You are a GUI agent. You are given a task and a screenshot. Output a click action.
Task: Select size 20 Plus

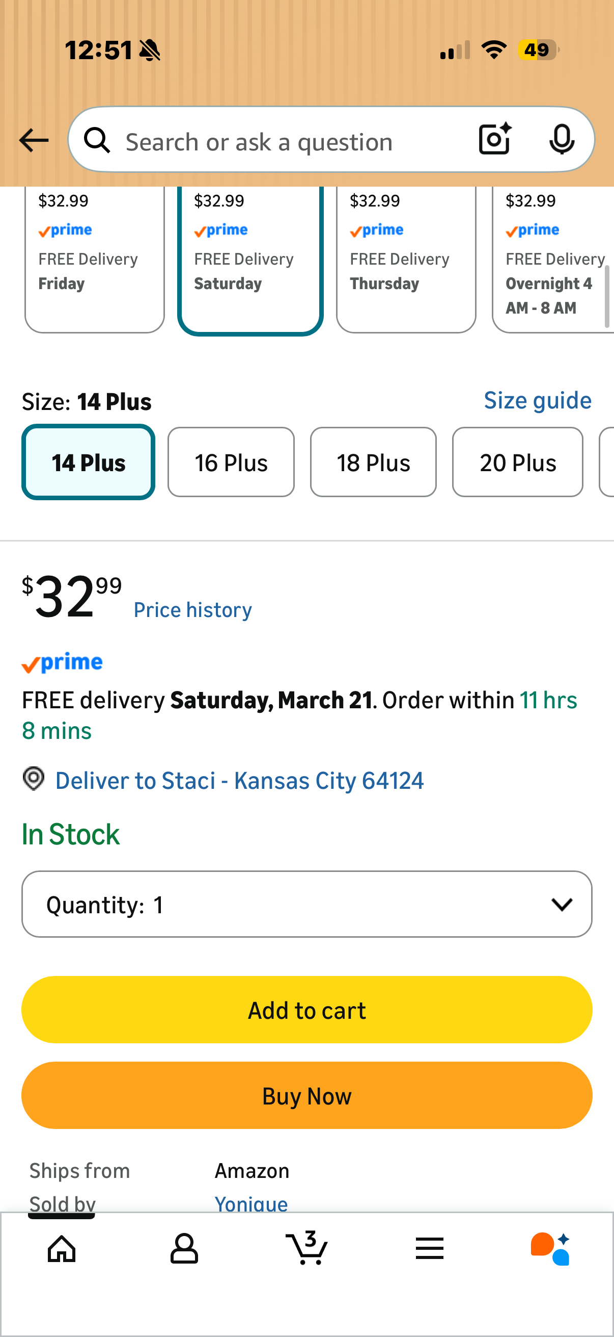(x=517, y=462)
